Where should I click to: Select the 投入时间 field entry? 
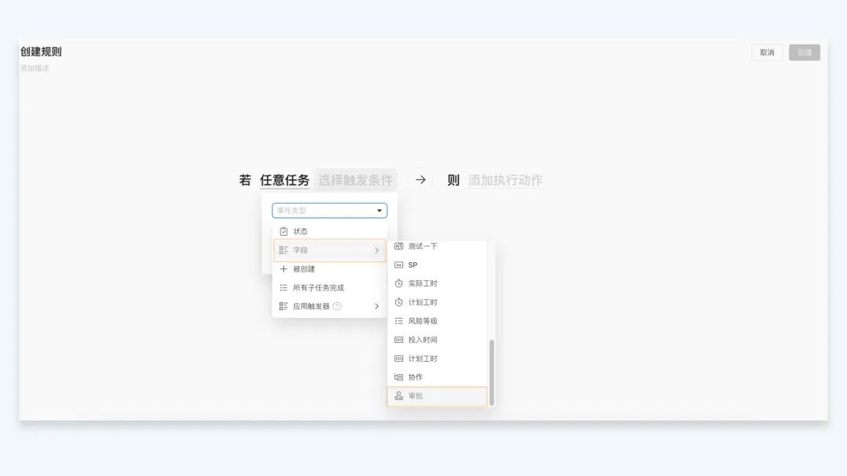coord(437,340)
